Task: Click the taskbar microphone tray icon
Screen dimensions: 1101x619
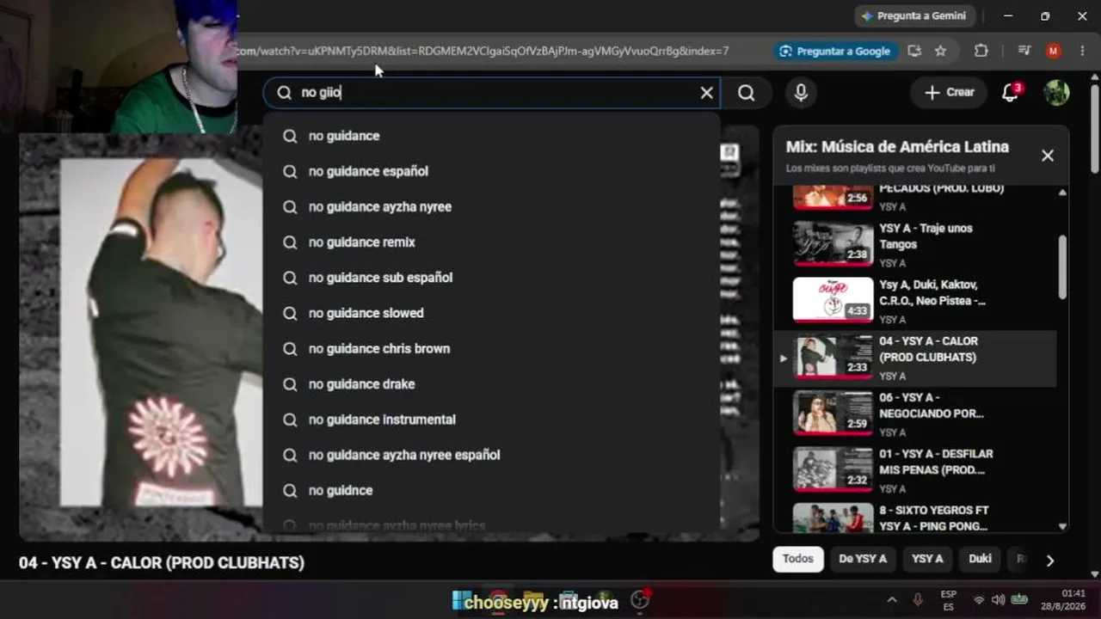Action: pyautogui.click(x=918, y=600)
